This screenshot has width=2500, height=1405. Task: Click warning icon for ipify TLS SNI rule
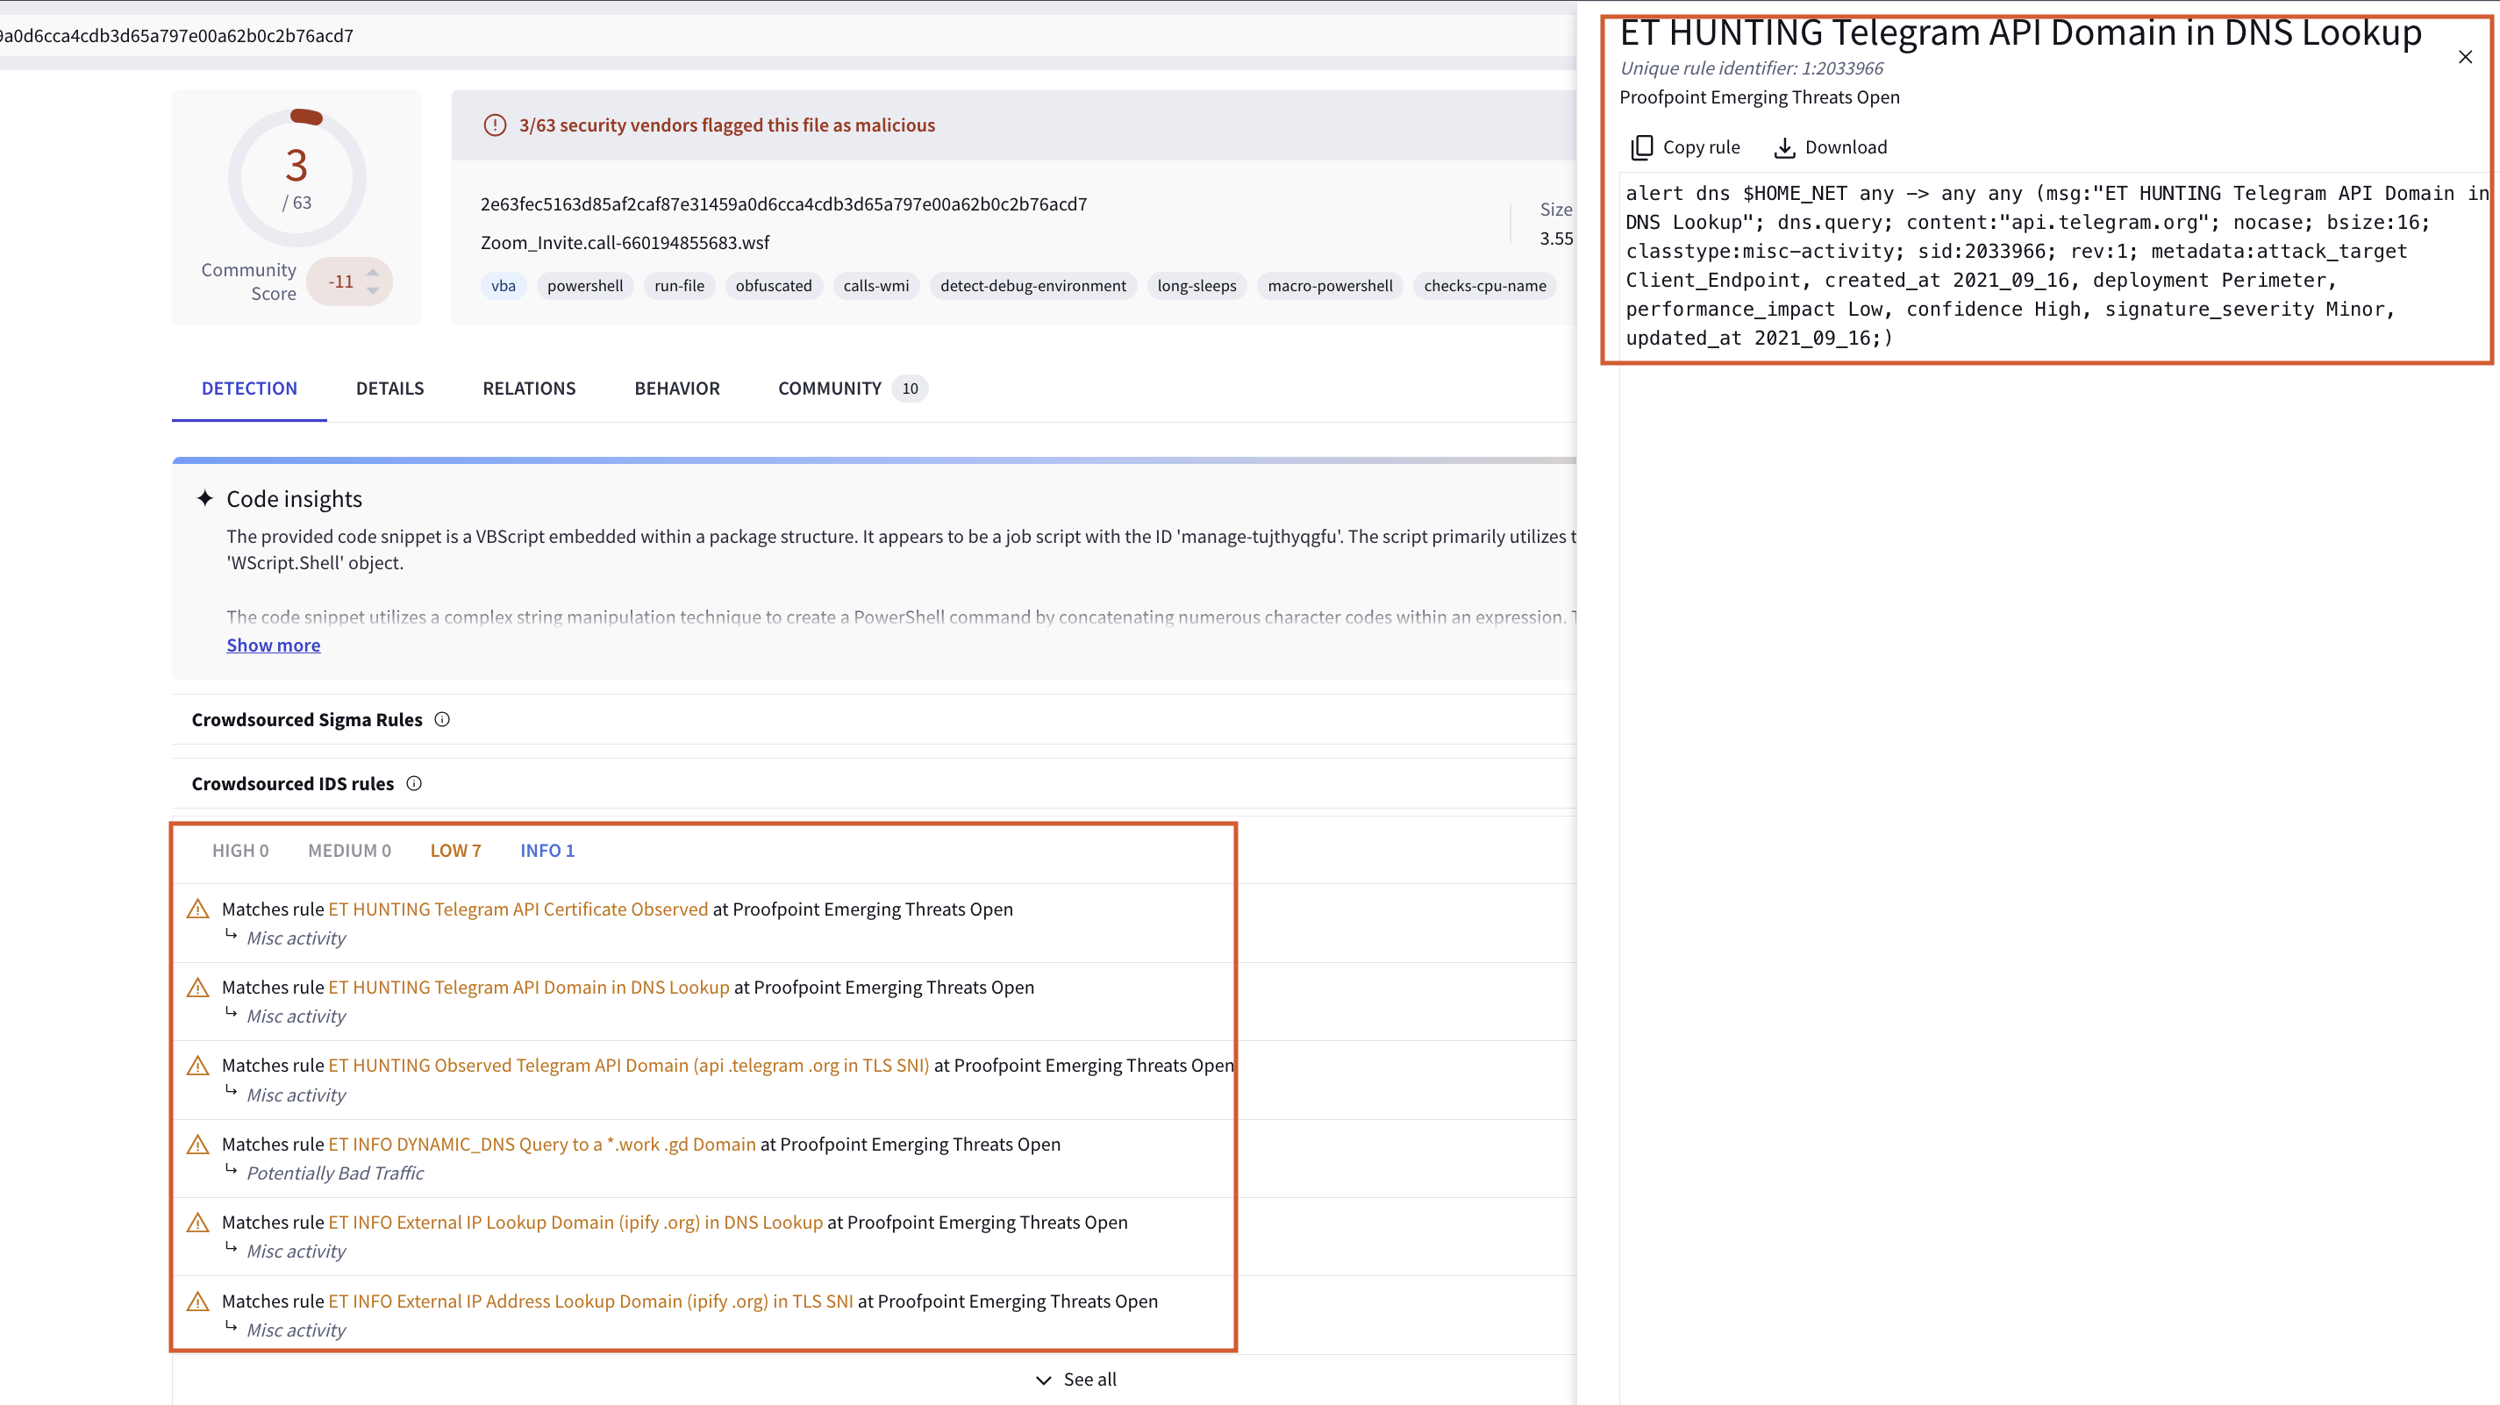(x=198, y=1302)
